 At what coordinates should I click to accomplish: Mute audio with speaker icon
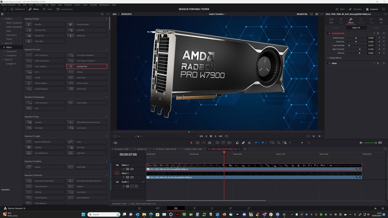361,143
